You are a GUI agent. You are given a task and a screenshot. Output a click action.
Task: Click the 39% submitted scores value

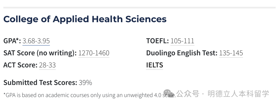point(85,83)
